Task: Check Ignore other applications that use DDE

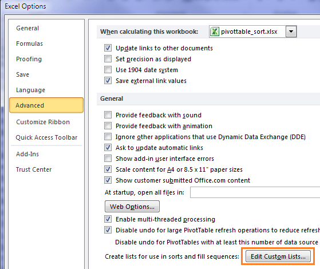Action: coord(108,137)
